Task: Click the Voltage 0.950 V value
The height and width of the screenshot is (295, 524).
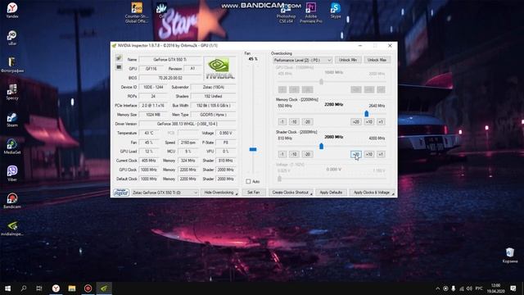Action: point(226,133)
